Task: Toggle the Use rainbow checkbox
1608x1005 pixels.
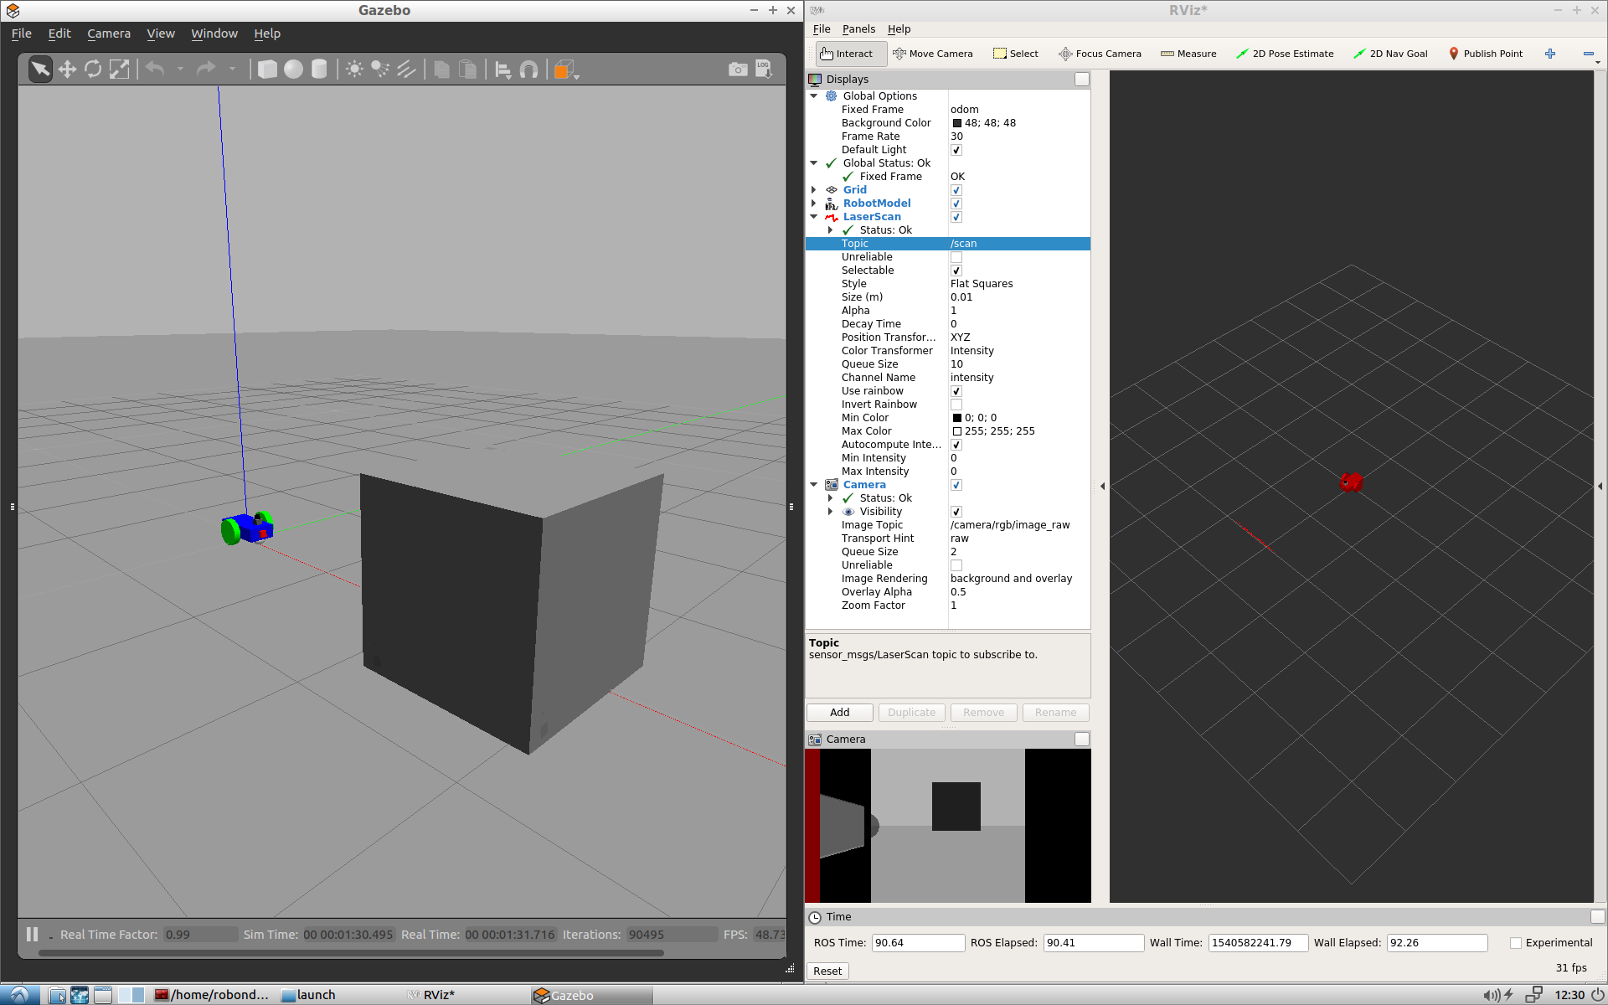Action: click(x=956, y=391)
